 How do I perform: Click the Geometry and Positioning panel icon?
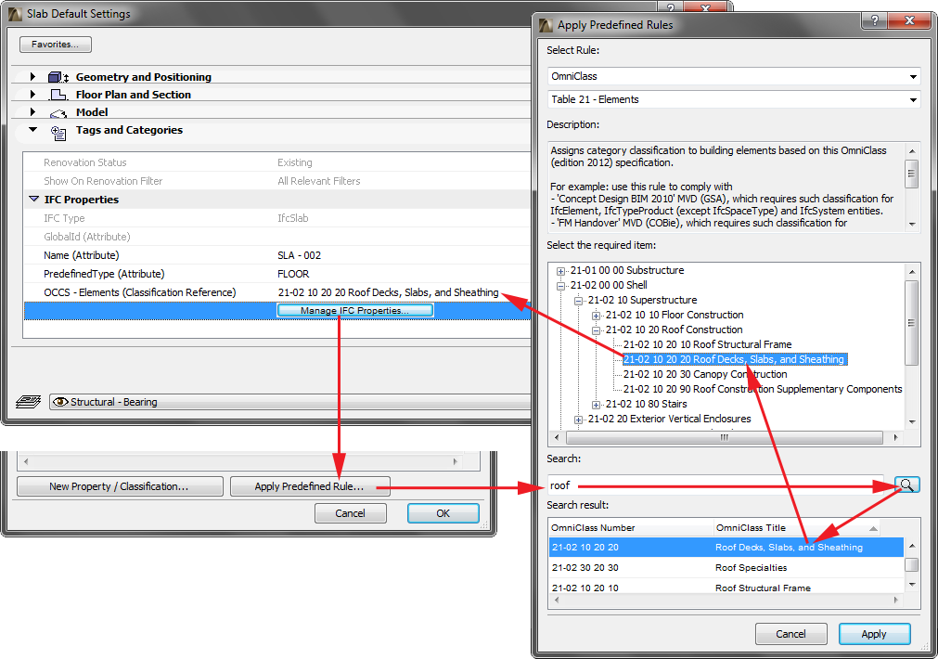58,77
